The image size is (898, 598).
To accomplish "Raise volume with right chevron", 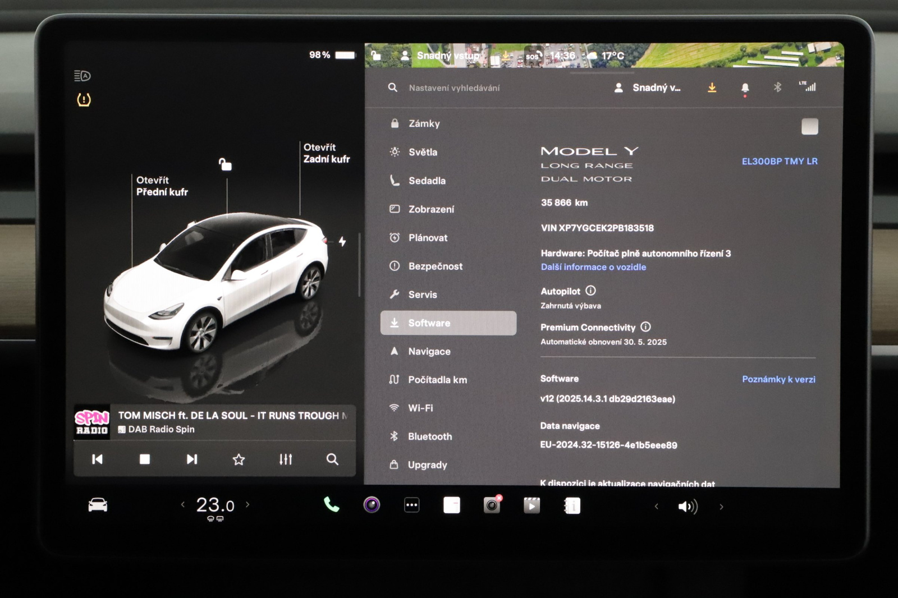I will [722, 507].
